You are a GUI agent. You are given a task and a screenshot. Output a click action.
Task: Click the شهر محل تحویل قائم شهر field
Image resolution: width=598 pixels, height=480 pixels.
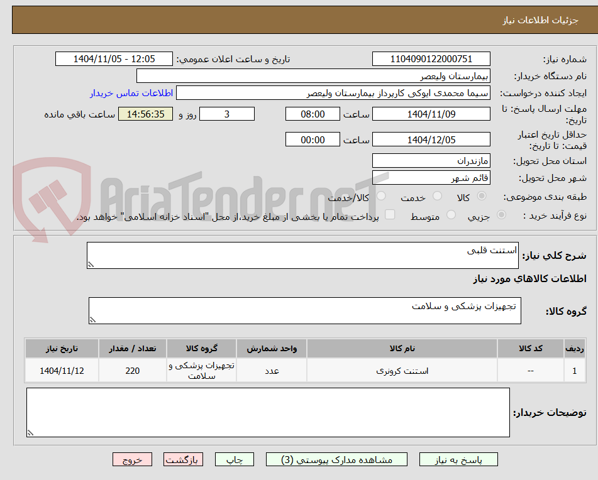click(x=431, y=178)
